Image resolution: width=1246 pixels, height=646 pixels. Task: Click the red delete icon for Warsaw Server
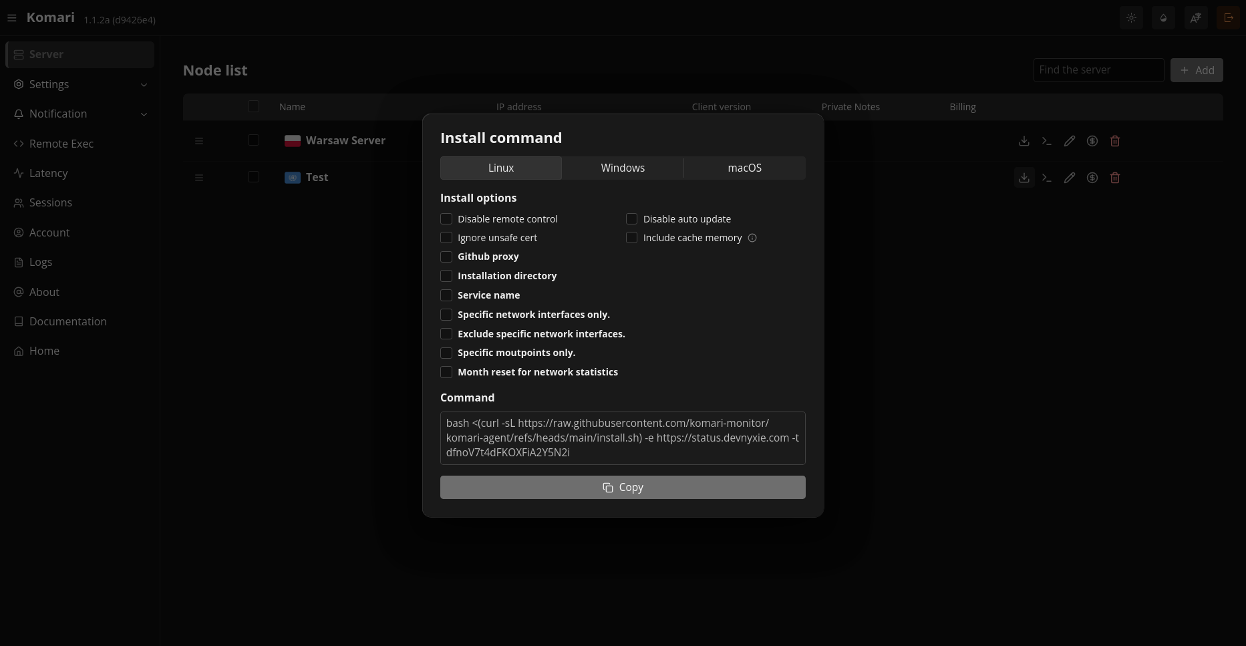point(1114,141)
